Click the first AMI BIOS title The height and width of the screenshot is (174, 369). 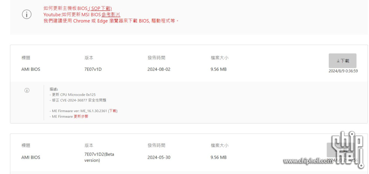click(x=31, y=69)
